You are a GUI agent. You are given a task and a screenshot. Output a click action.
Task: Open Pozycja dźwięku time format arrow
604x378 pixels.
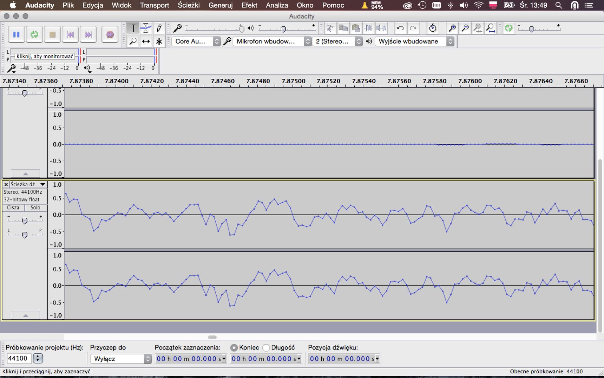click(x=377, y=359)
